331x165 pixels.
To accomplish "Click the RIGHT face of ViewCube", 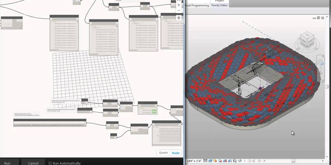I will click(x=310, y=41).
